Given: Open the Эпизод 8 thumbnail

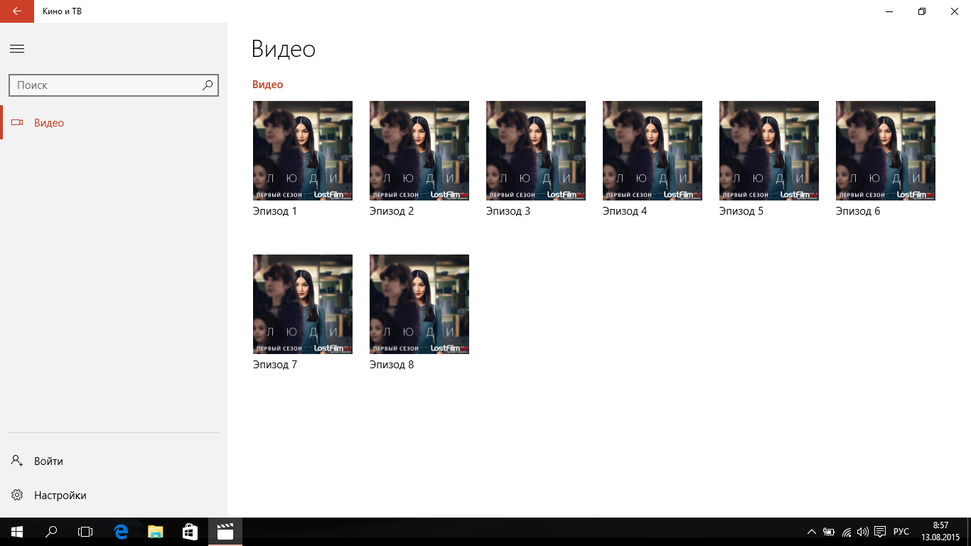Looking at the screenshot, I should tap(419, 304).
